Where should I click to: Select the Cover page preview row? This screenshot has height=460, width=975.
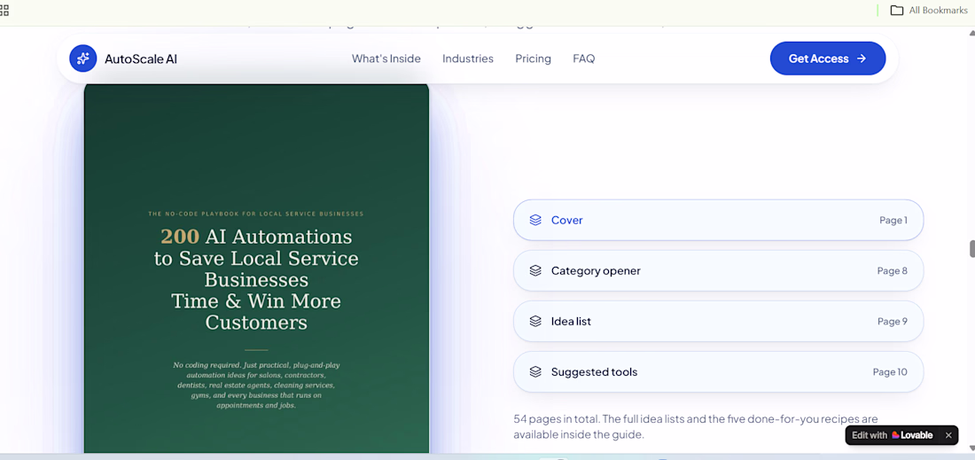[718, 220]
